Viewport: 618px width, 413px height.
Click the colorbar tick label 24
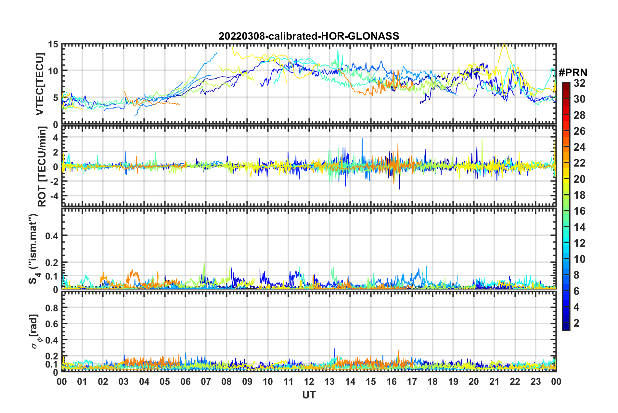click(x=579, y=147)
